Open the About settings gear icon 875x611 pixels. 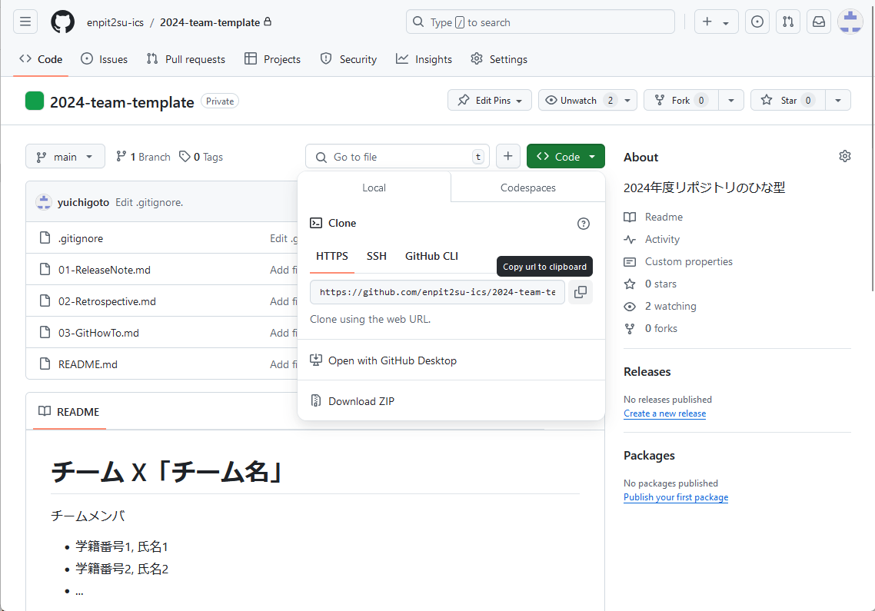[845, 156]
